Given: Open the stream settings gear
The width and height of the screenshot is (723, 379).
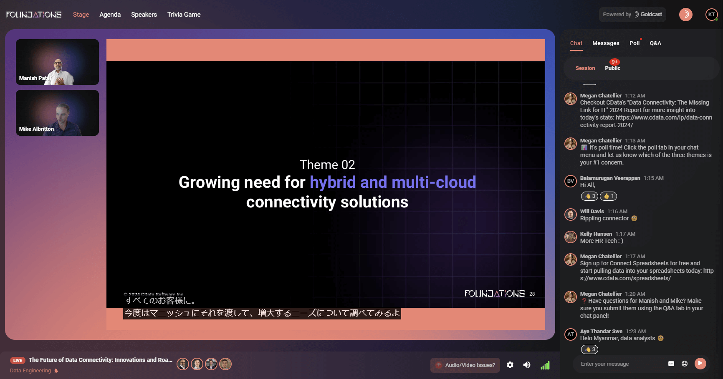Looking at the screenshot, I should pyautogui.click(x=510, y=365).
